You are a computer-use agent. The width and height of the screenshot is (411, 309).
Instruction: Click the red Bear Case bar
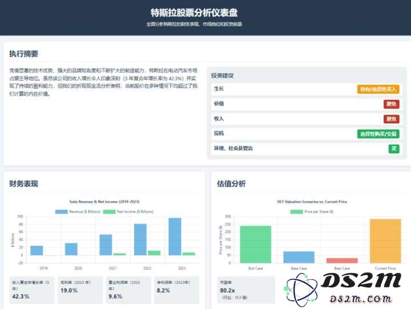click(x=342, y=261)
